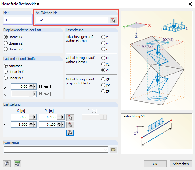Click the OK button
Viewport: 195px width, 170px height.
click(x=155, y=164)
